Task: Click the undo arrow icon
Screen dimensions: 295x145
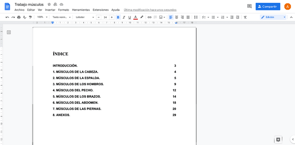Action: (x=7, y=17)
